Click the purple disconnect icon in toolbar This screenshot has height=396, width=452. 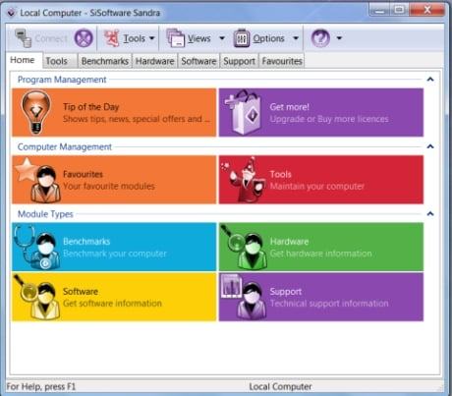coord(84,38)
